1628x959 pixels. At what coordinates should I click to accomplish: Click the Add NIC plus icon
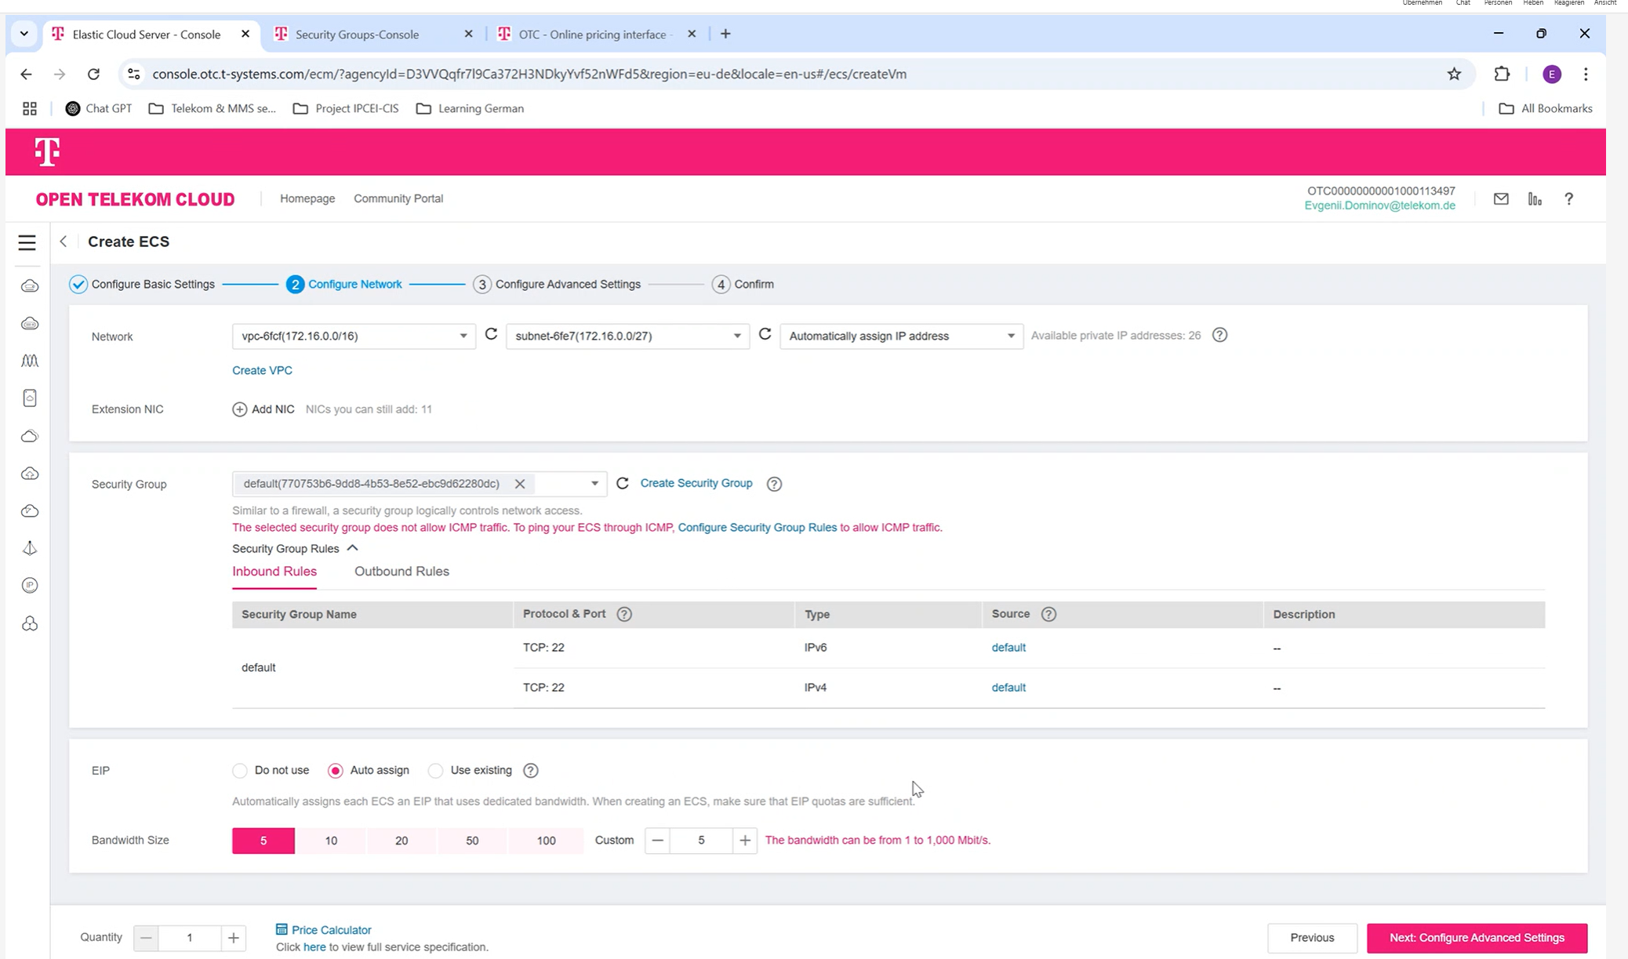[x=239, y=409]
